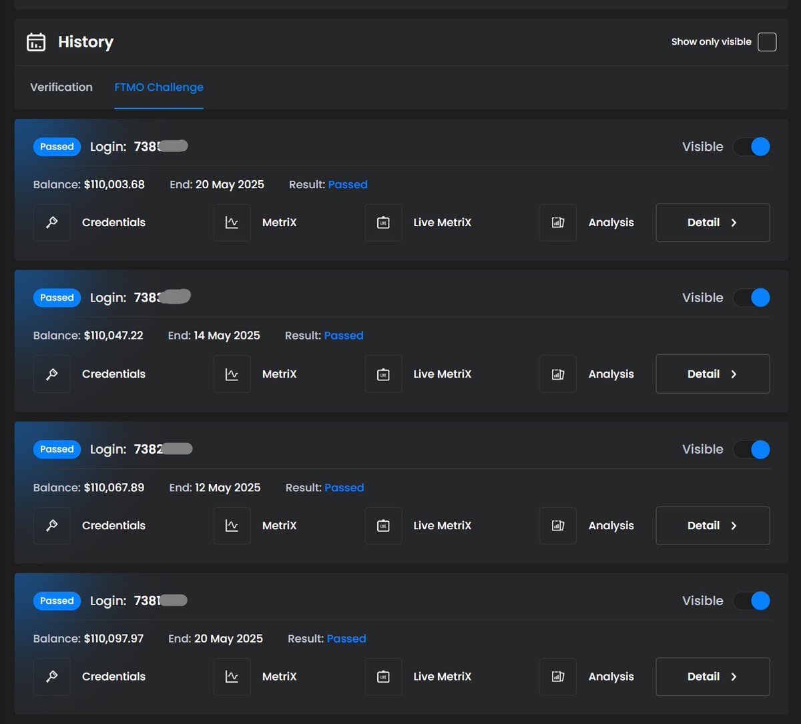
Task: Open MetriX chart icon for login 7381
Action: click(232, 677)
